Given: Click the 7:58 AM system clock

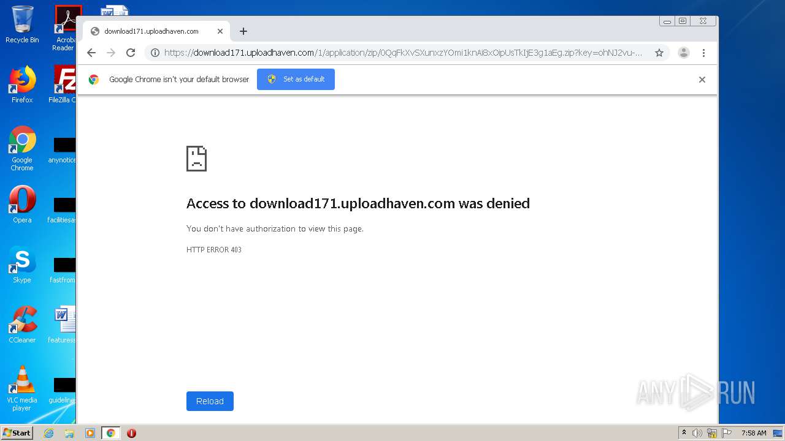Looking at the screenshot, I should click(x=754, y=433).
